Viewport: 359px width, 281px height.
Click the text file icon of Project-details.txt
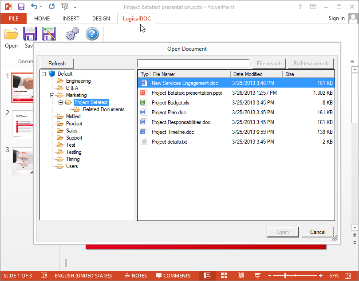coord(143,142)
